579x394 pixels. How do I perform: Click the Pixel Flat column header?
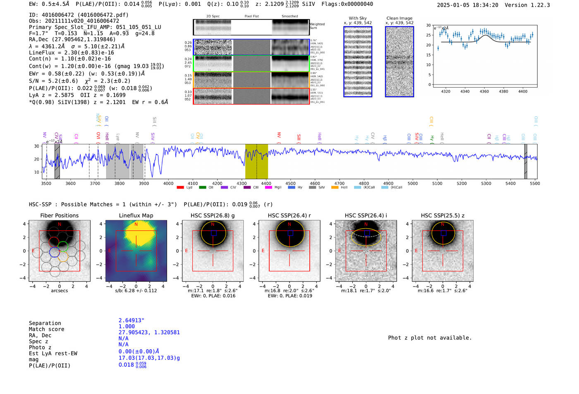(251, 17)
